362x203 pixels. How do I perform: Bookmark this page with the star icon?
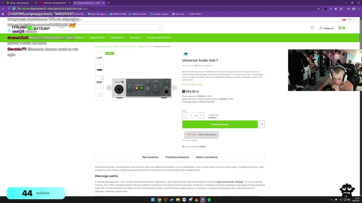pyautogui.click(x=318, y=9)
